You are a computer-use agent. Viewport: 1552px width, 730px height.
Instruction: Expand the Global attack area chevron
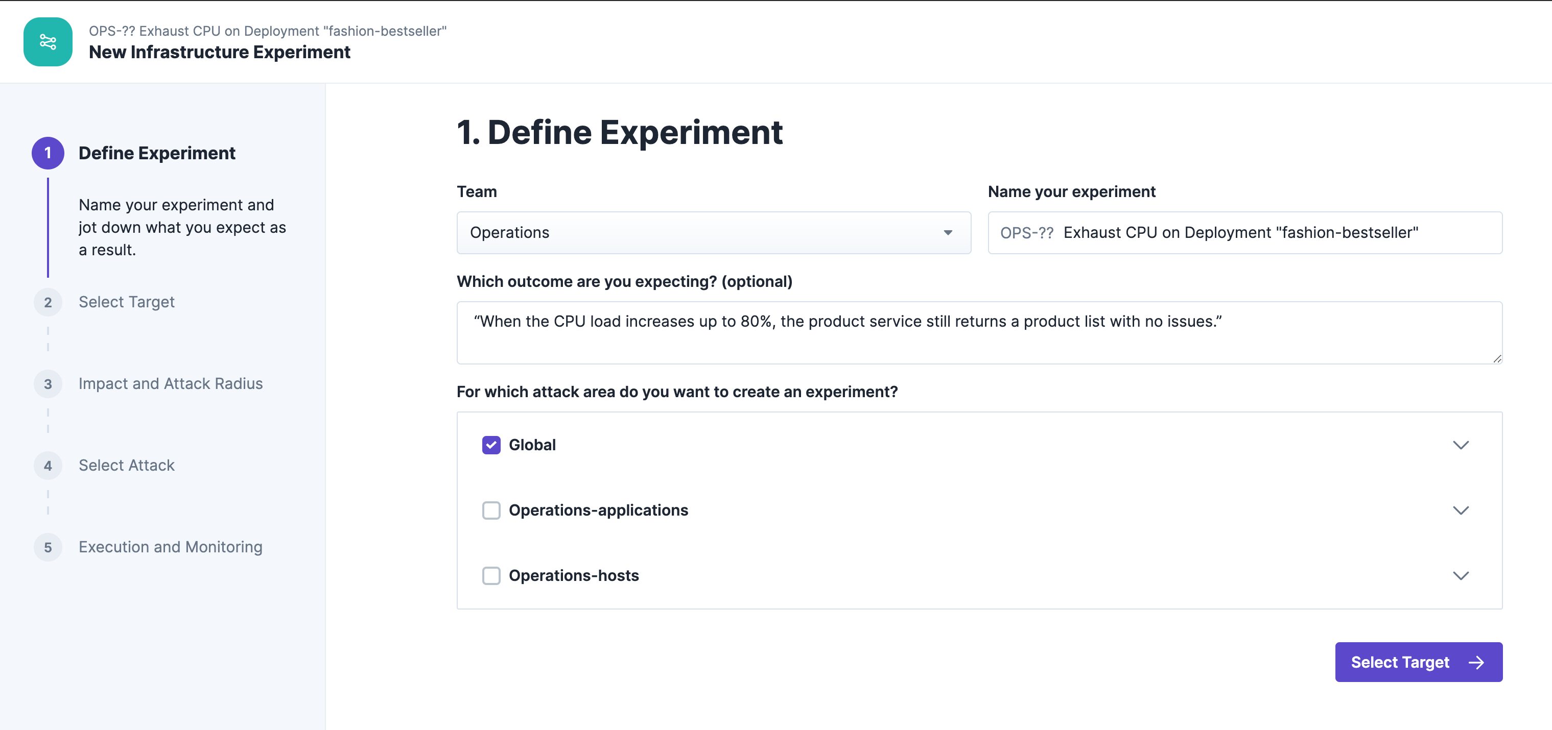pos(1461,445)
